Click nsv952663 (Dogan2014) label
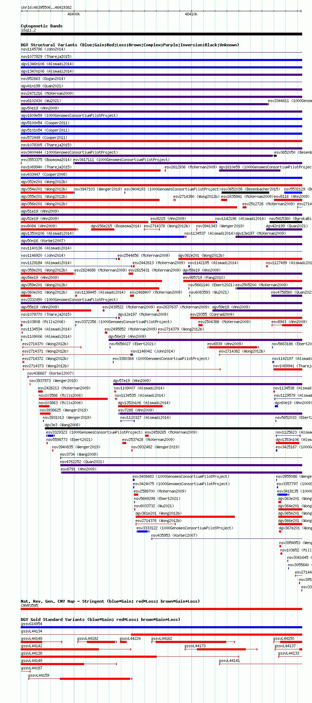Screen dimensions: 312x703 click(x=43, y=79)
